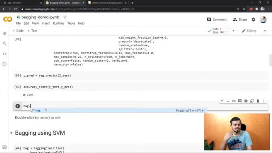The width and height of the screenshot is (272, 153).
Task: Expand the runtime connection dropdown arrow
Action: [233, 31]
